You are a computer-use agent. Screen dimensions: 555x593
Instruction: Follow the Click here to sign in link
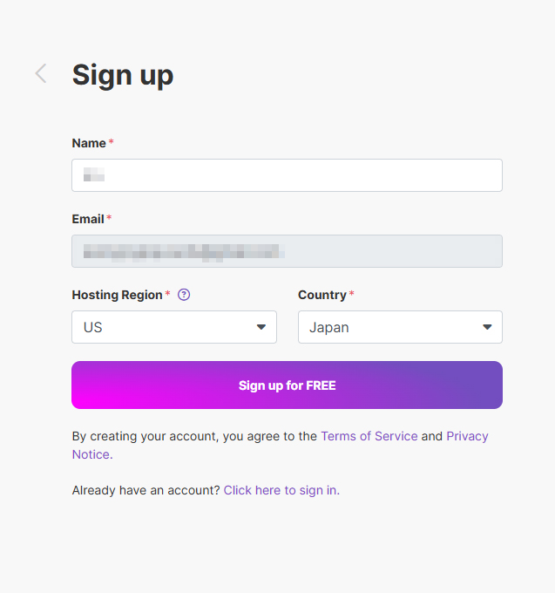[x=281, y=490]
